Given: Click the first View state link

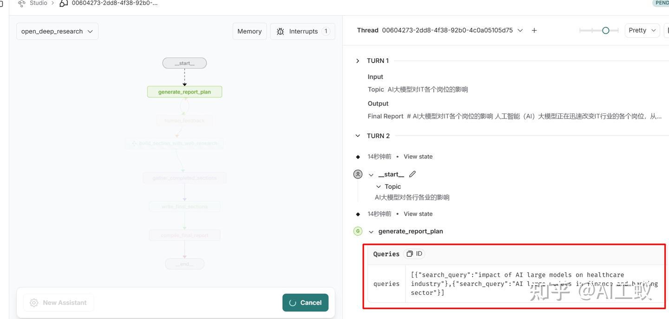Looking at the screenshot, I should click(x=418, y=157).
